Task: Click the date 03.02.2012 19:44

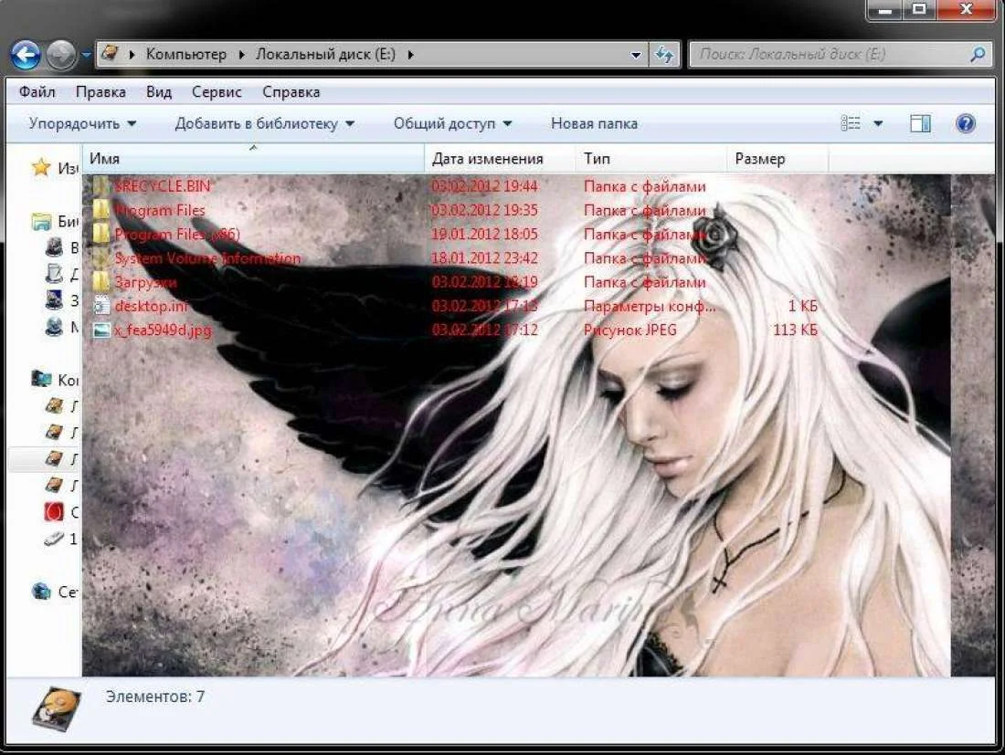Action: [484, 186]
